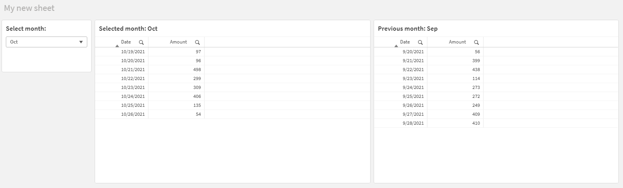Click sort arrow in Selected month Date header
This screenshot has width=623, height=188.
pyautogui.click(x=117, y=46)
